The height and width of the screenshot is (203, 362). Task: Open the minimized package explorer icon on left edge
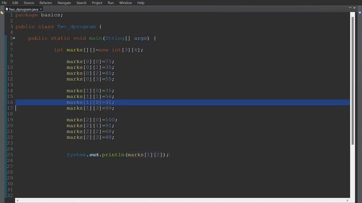[x=2, y=12]
